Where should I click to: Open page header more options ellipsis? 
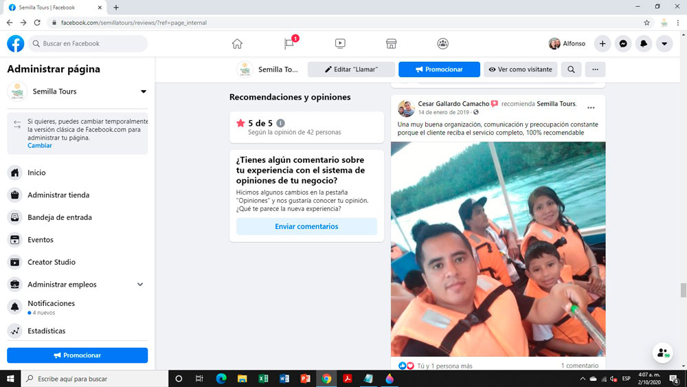coord(595,69)
